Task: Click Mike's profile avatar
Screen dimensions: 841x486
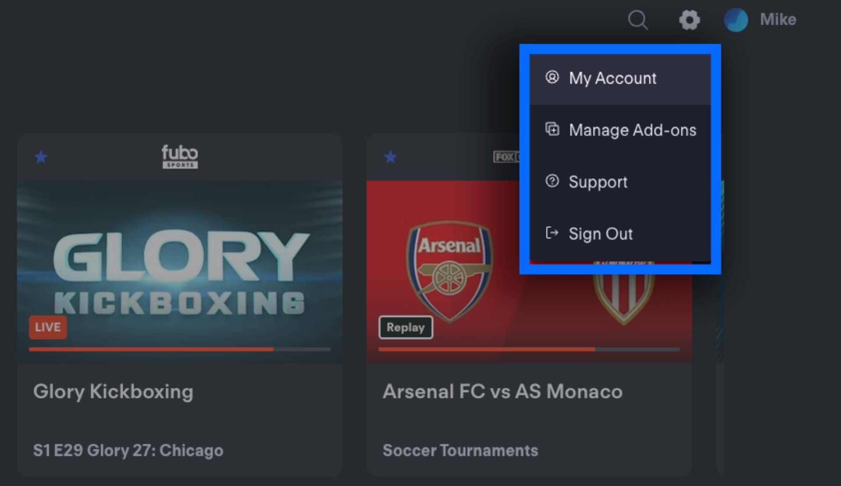Action: point(736,20)
